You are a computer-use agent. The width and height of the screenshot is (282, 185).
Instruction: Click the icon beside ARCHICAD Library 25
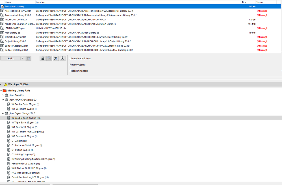(x=2, y=19)
